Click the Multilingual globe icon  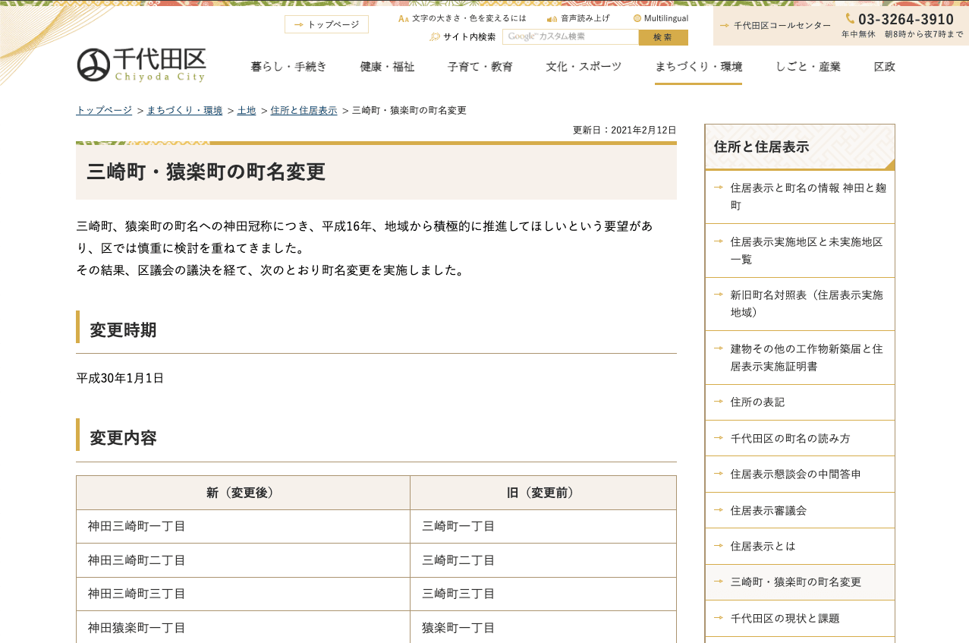637,18
